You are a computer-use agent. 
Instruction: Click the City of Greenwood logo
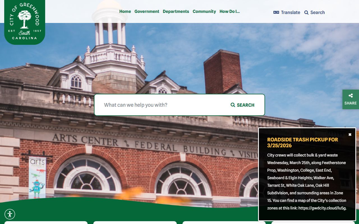point(25,22)
